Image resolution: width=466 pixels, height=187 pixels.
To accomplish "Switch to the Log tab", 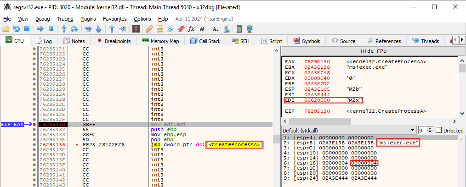I will pyautogui.click(x=44, y=41).
